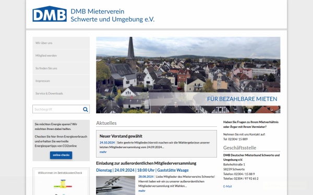Image resolution: width=313 pixels, height=195 pixels.
Task: Click the 'Geschäftsstelle' heading
Action: point(239,148)
